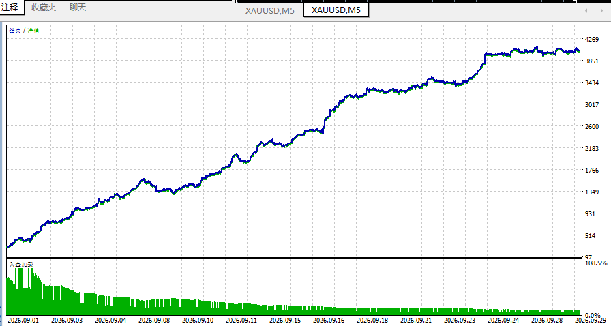Open the 聊天 tab
Screen dimensions: 611x326
pos(78,8)
